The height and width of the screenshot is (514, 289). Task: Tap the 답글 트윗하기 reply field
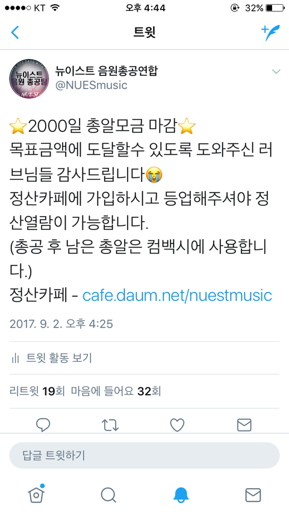[x=144, y=456]
